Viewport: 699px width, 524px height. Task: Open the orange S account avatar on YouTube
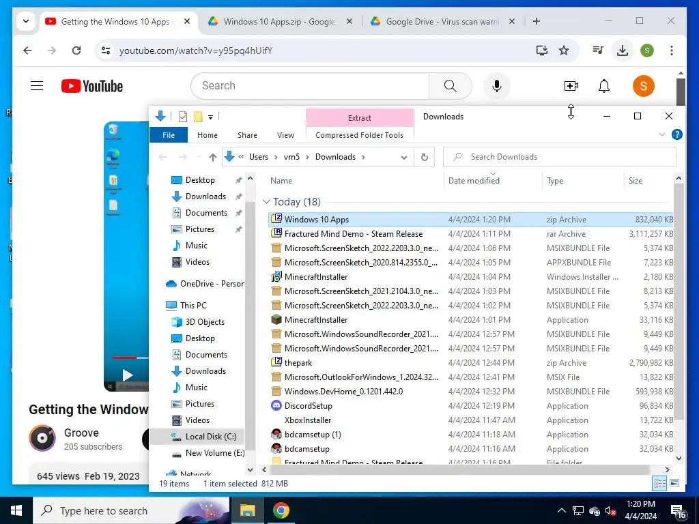pos(643,85)
